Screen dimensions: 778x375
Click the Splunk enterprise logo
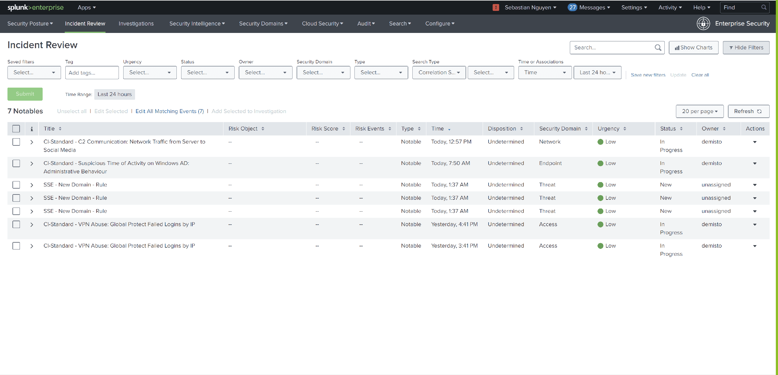(35, 7)
